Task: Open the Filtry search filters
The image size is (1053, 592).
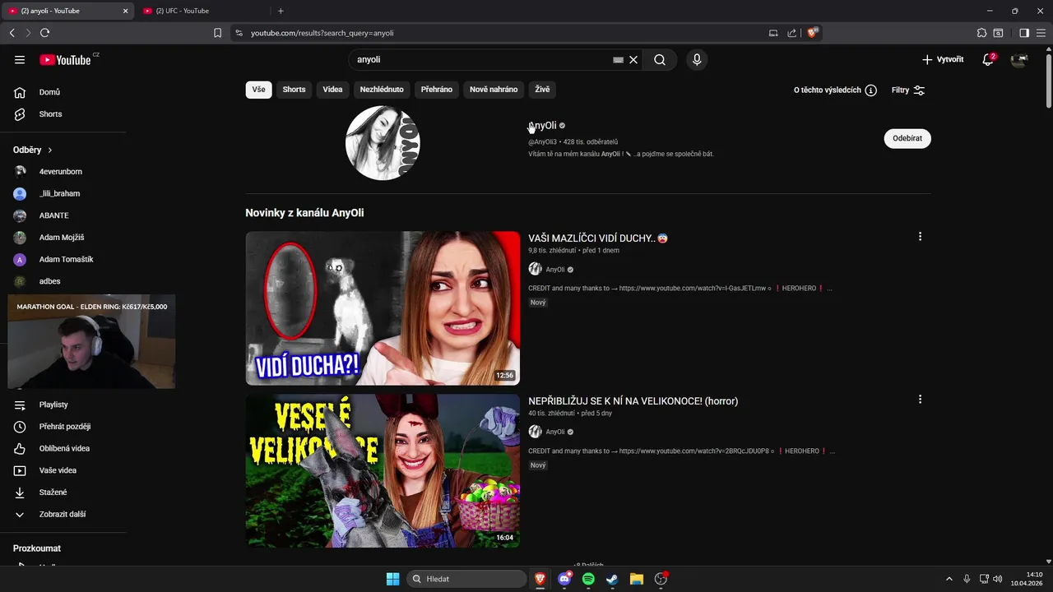Action: click(908, 90)
